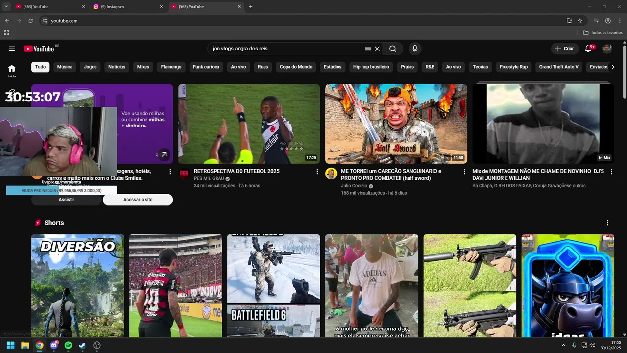Select the Jogos filter chip

click(x=90, y=67)
